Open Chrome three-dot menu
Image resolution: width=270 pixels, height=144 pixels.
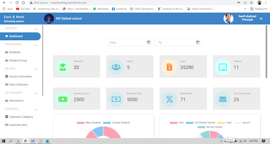(x=266, y=3)
